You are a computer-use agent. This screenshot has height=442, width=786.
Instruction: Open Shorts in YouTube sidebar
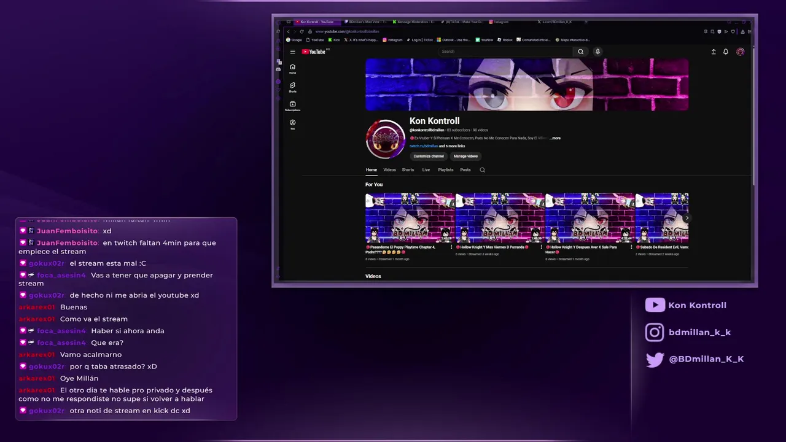[292, 87]
